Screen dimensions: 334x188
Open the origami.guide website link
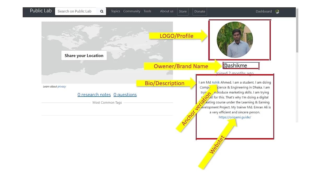tap(235, 117)
